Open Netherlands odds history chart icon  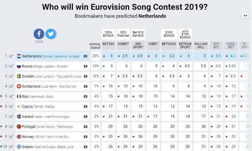click(x=11, y=56)
